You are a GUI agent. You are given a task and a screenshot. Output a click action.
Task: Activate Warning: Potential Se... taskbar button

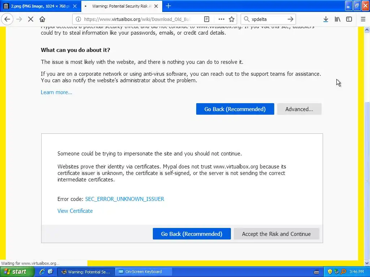click(86, 272)
